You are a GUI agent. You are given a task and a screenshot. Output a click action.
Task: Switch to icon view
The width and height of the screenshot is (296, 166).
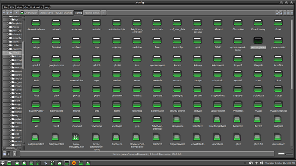(x=285, y=13)
